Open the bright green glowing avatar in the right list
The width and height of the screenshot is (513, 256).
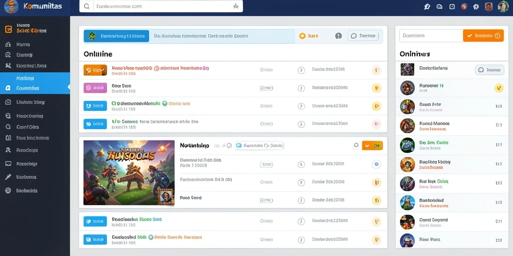(x=407, y=145)
